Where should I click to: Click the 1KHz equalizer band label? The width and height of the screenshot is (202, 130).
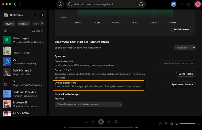135,23
